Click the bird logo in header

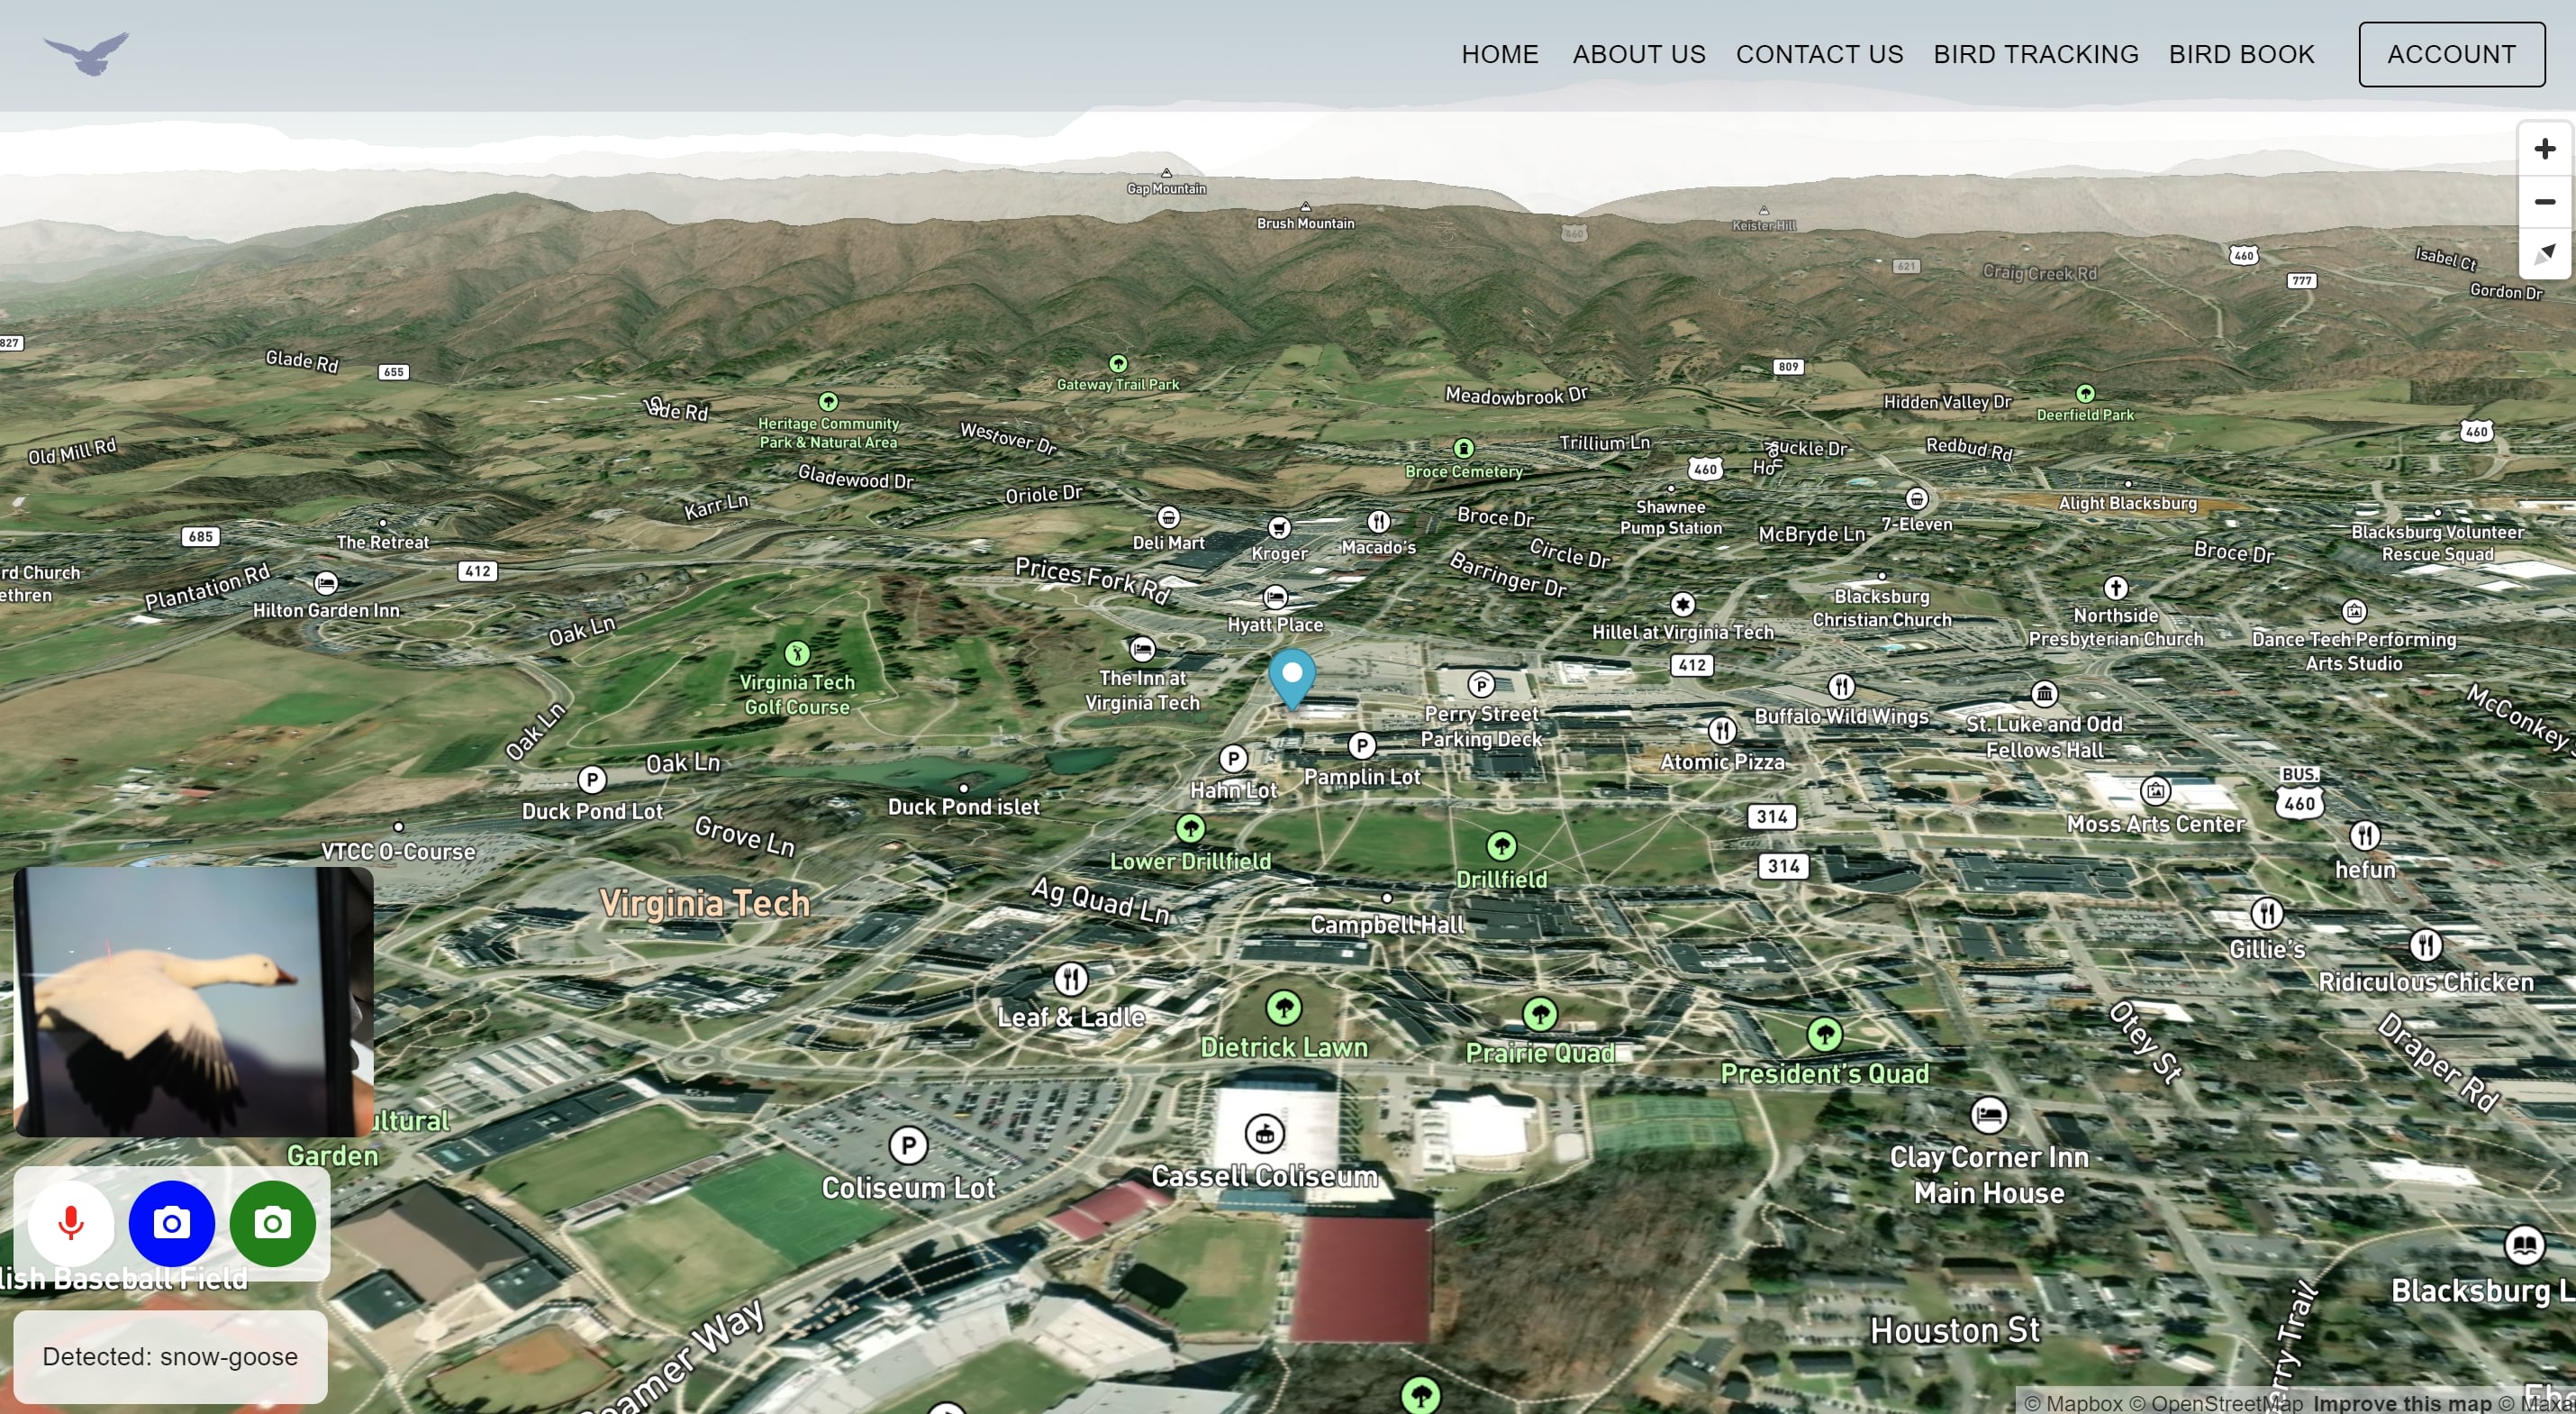point(87,53)
